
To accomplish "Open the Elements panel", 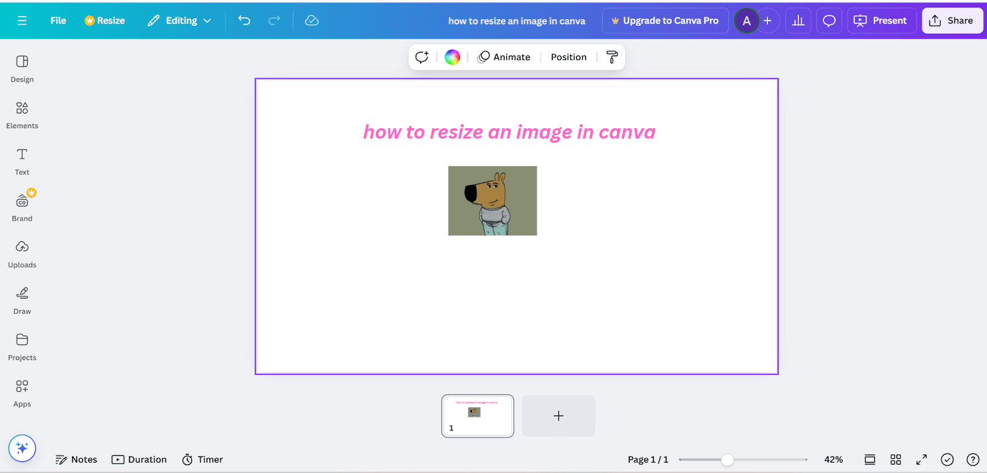I will point(22,115).
